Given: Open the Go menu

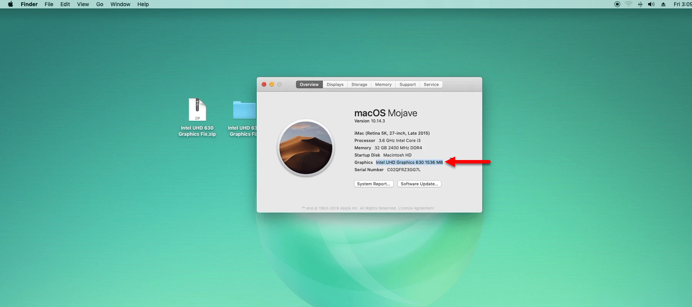Looking at the screenshot, I should click(x=100, y=4).
